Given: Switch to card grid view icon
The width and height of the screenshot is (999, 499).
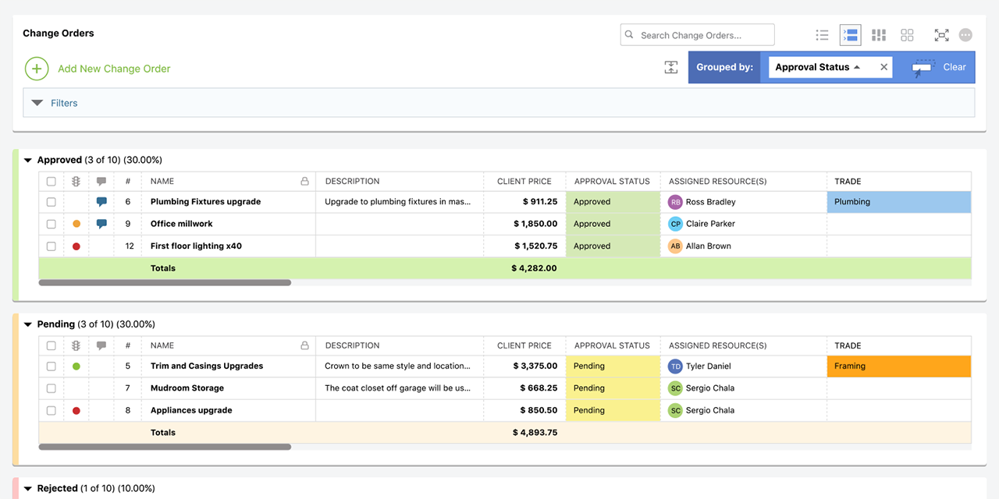Looking at the screenshot, I should pos(907,35).
